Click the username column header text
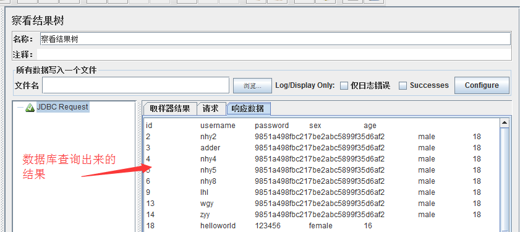520x232 pixels. 218,126
